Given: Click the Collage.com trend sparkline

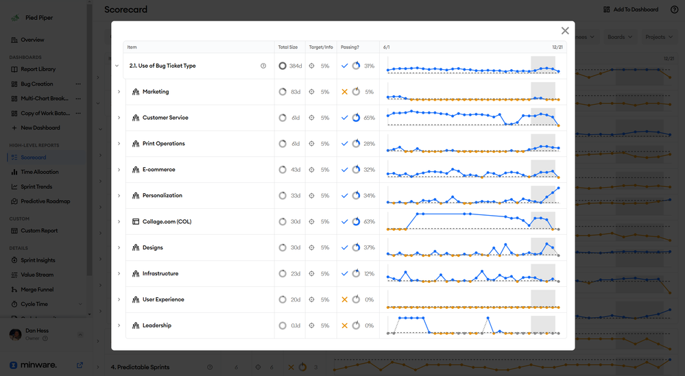Looking at the screenshot, I should (472, 222).
